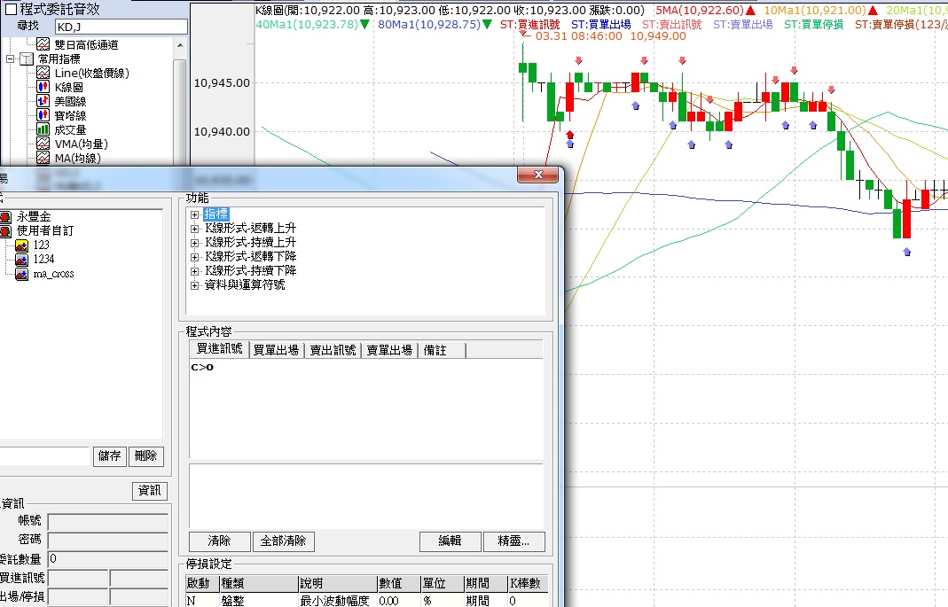Click the 種類 column header

[x=259, y=583]
